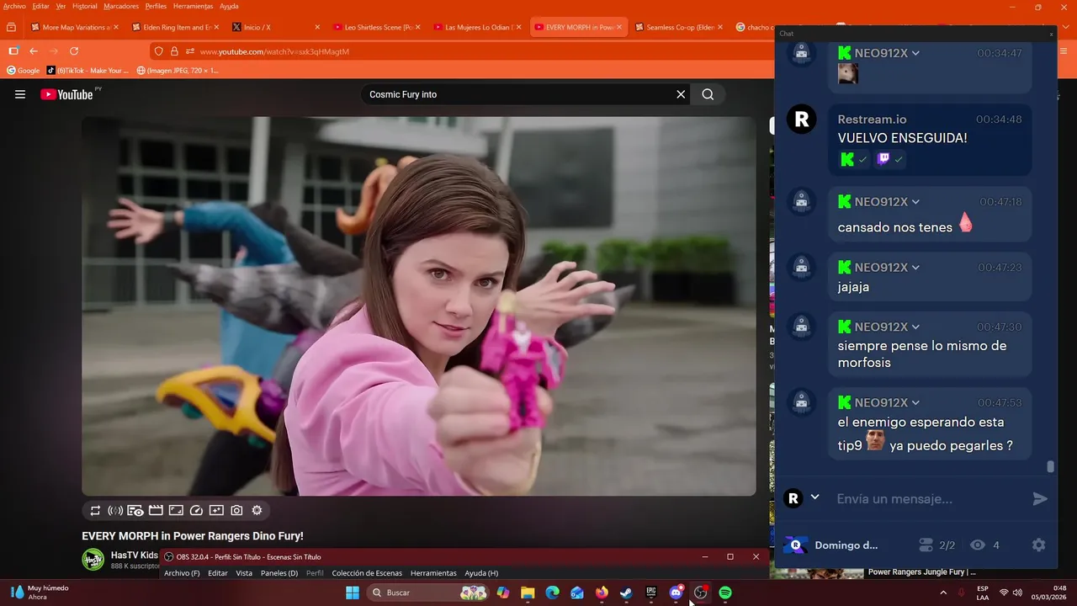The width and height of the screenshot is (1077, 606).
Task: Open Epic Games from the taskbar
Action: pyautogui.click(x=651, y=593)
